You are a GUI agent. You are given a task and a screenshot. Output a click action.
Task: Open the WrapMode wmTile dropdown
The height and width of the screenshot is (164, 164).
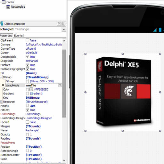tap(60, 85)
